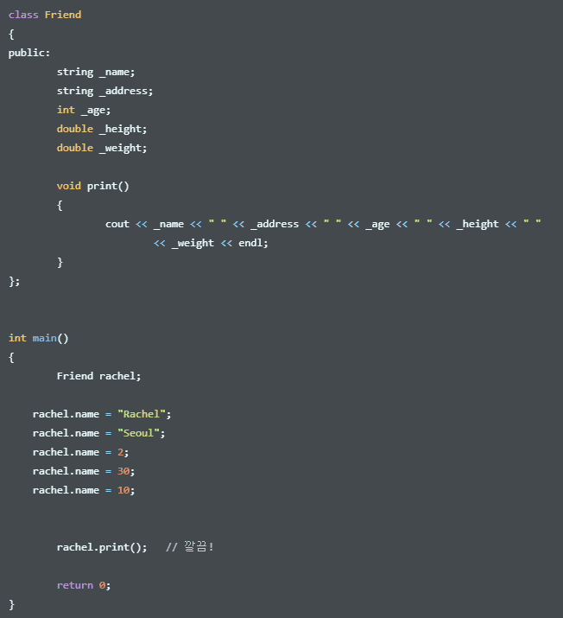
Task: Click the "string _name;" declaration line
Action: (96, 72)
